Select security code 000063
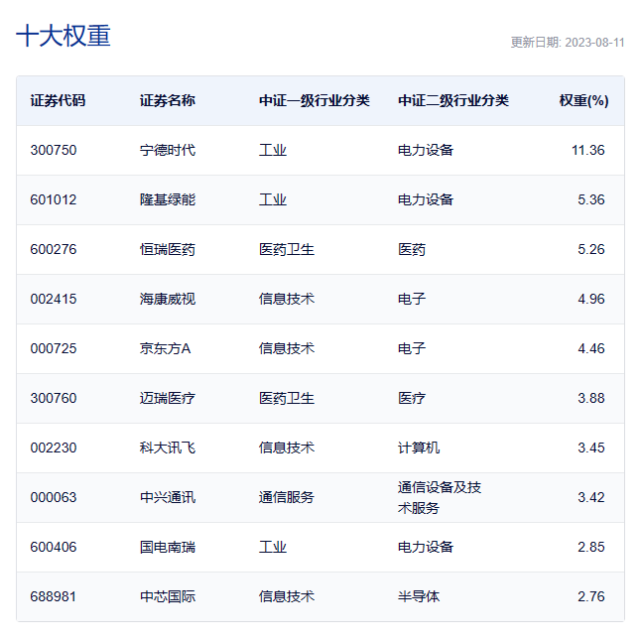 point(54,497)
